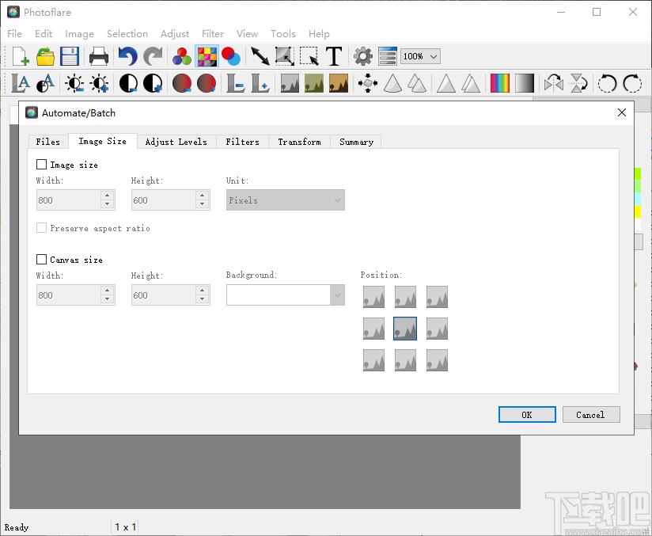Open a file with the folder icon
The height and width of the screenshot is (536, 652).
45,56
